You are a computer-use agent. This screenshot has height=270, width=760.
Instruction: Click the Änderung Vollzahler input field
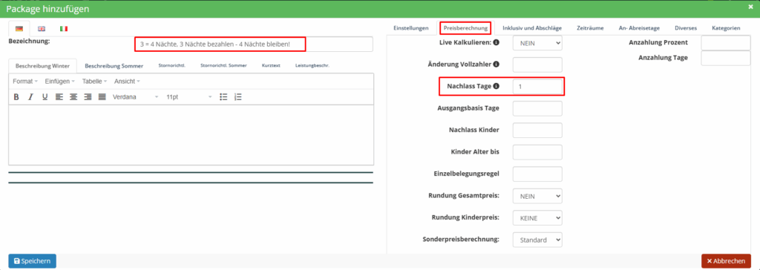(537, 65)
